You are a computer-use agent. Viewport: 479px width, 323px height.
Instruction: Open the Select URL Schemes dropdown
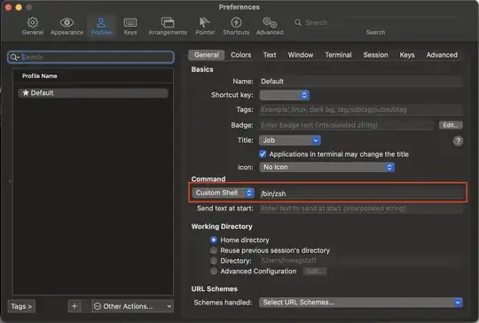click(361, 303)
